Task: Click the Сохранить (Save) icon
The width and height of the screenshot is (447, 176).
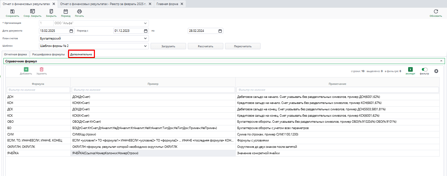Action: tap(12, 11)
